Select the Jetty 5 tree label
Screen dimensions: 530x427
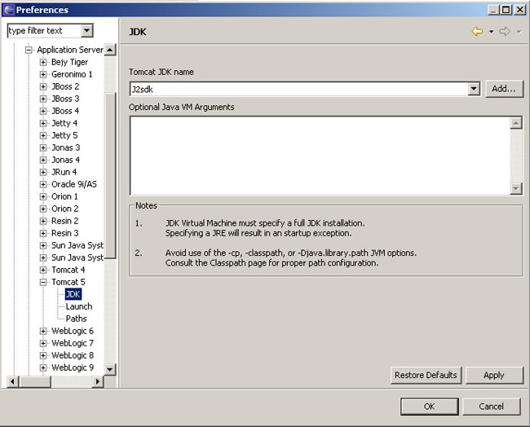[64, 135]
